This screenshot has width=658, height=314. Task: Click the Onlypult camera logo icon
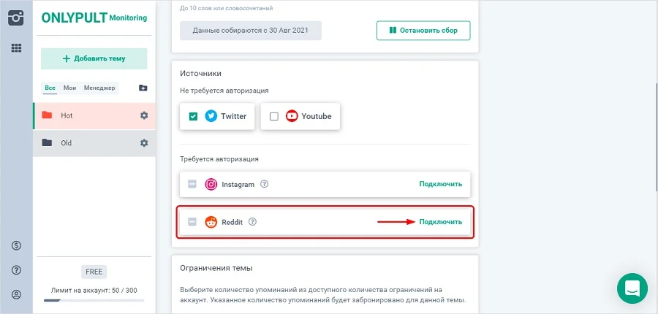(16, 18)
